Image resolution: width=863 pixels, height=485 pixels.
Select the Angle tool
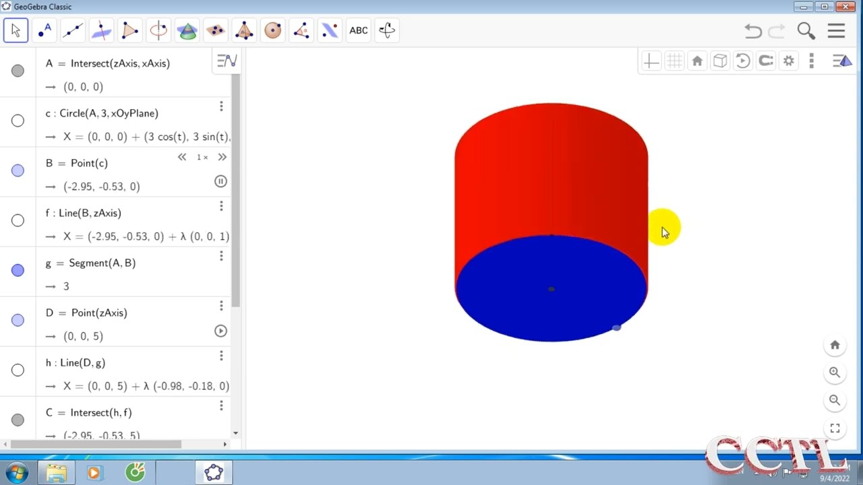pos(301,30)
